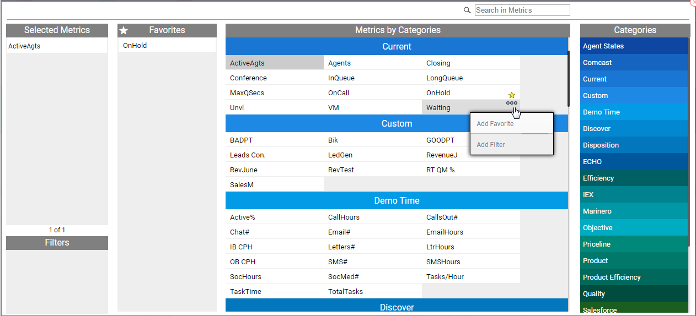696x316 pixels.
Task: Click the metrics list vertical scrollbar
Action: pyautogui.click(x=568, y=79)
